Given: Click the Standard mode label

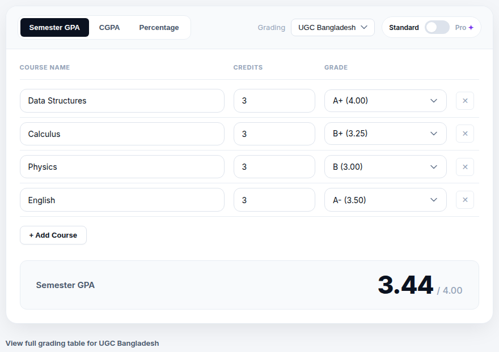Looking at the screenshot, I should click(x=404, y=28).
